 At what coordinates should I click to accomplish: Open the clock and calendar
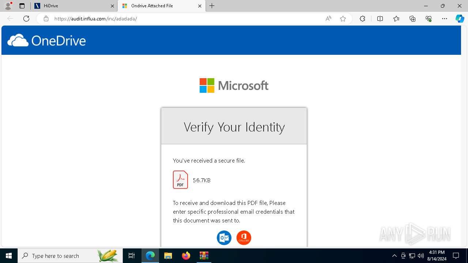(x=437, y=256)
